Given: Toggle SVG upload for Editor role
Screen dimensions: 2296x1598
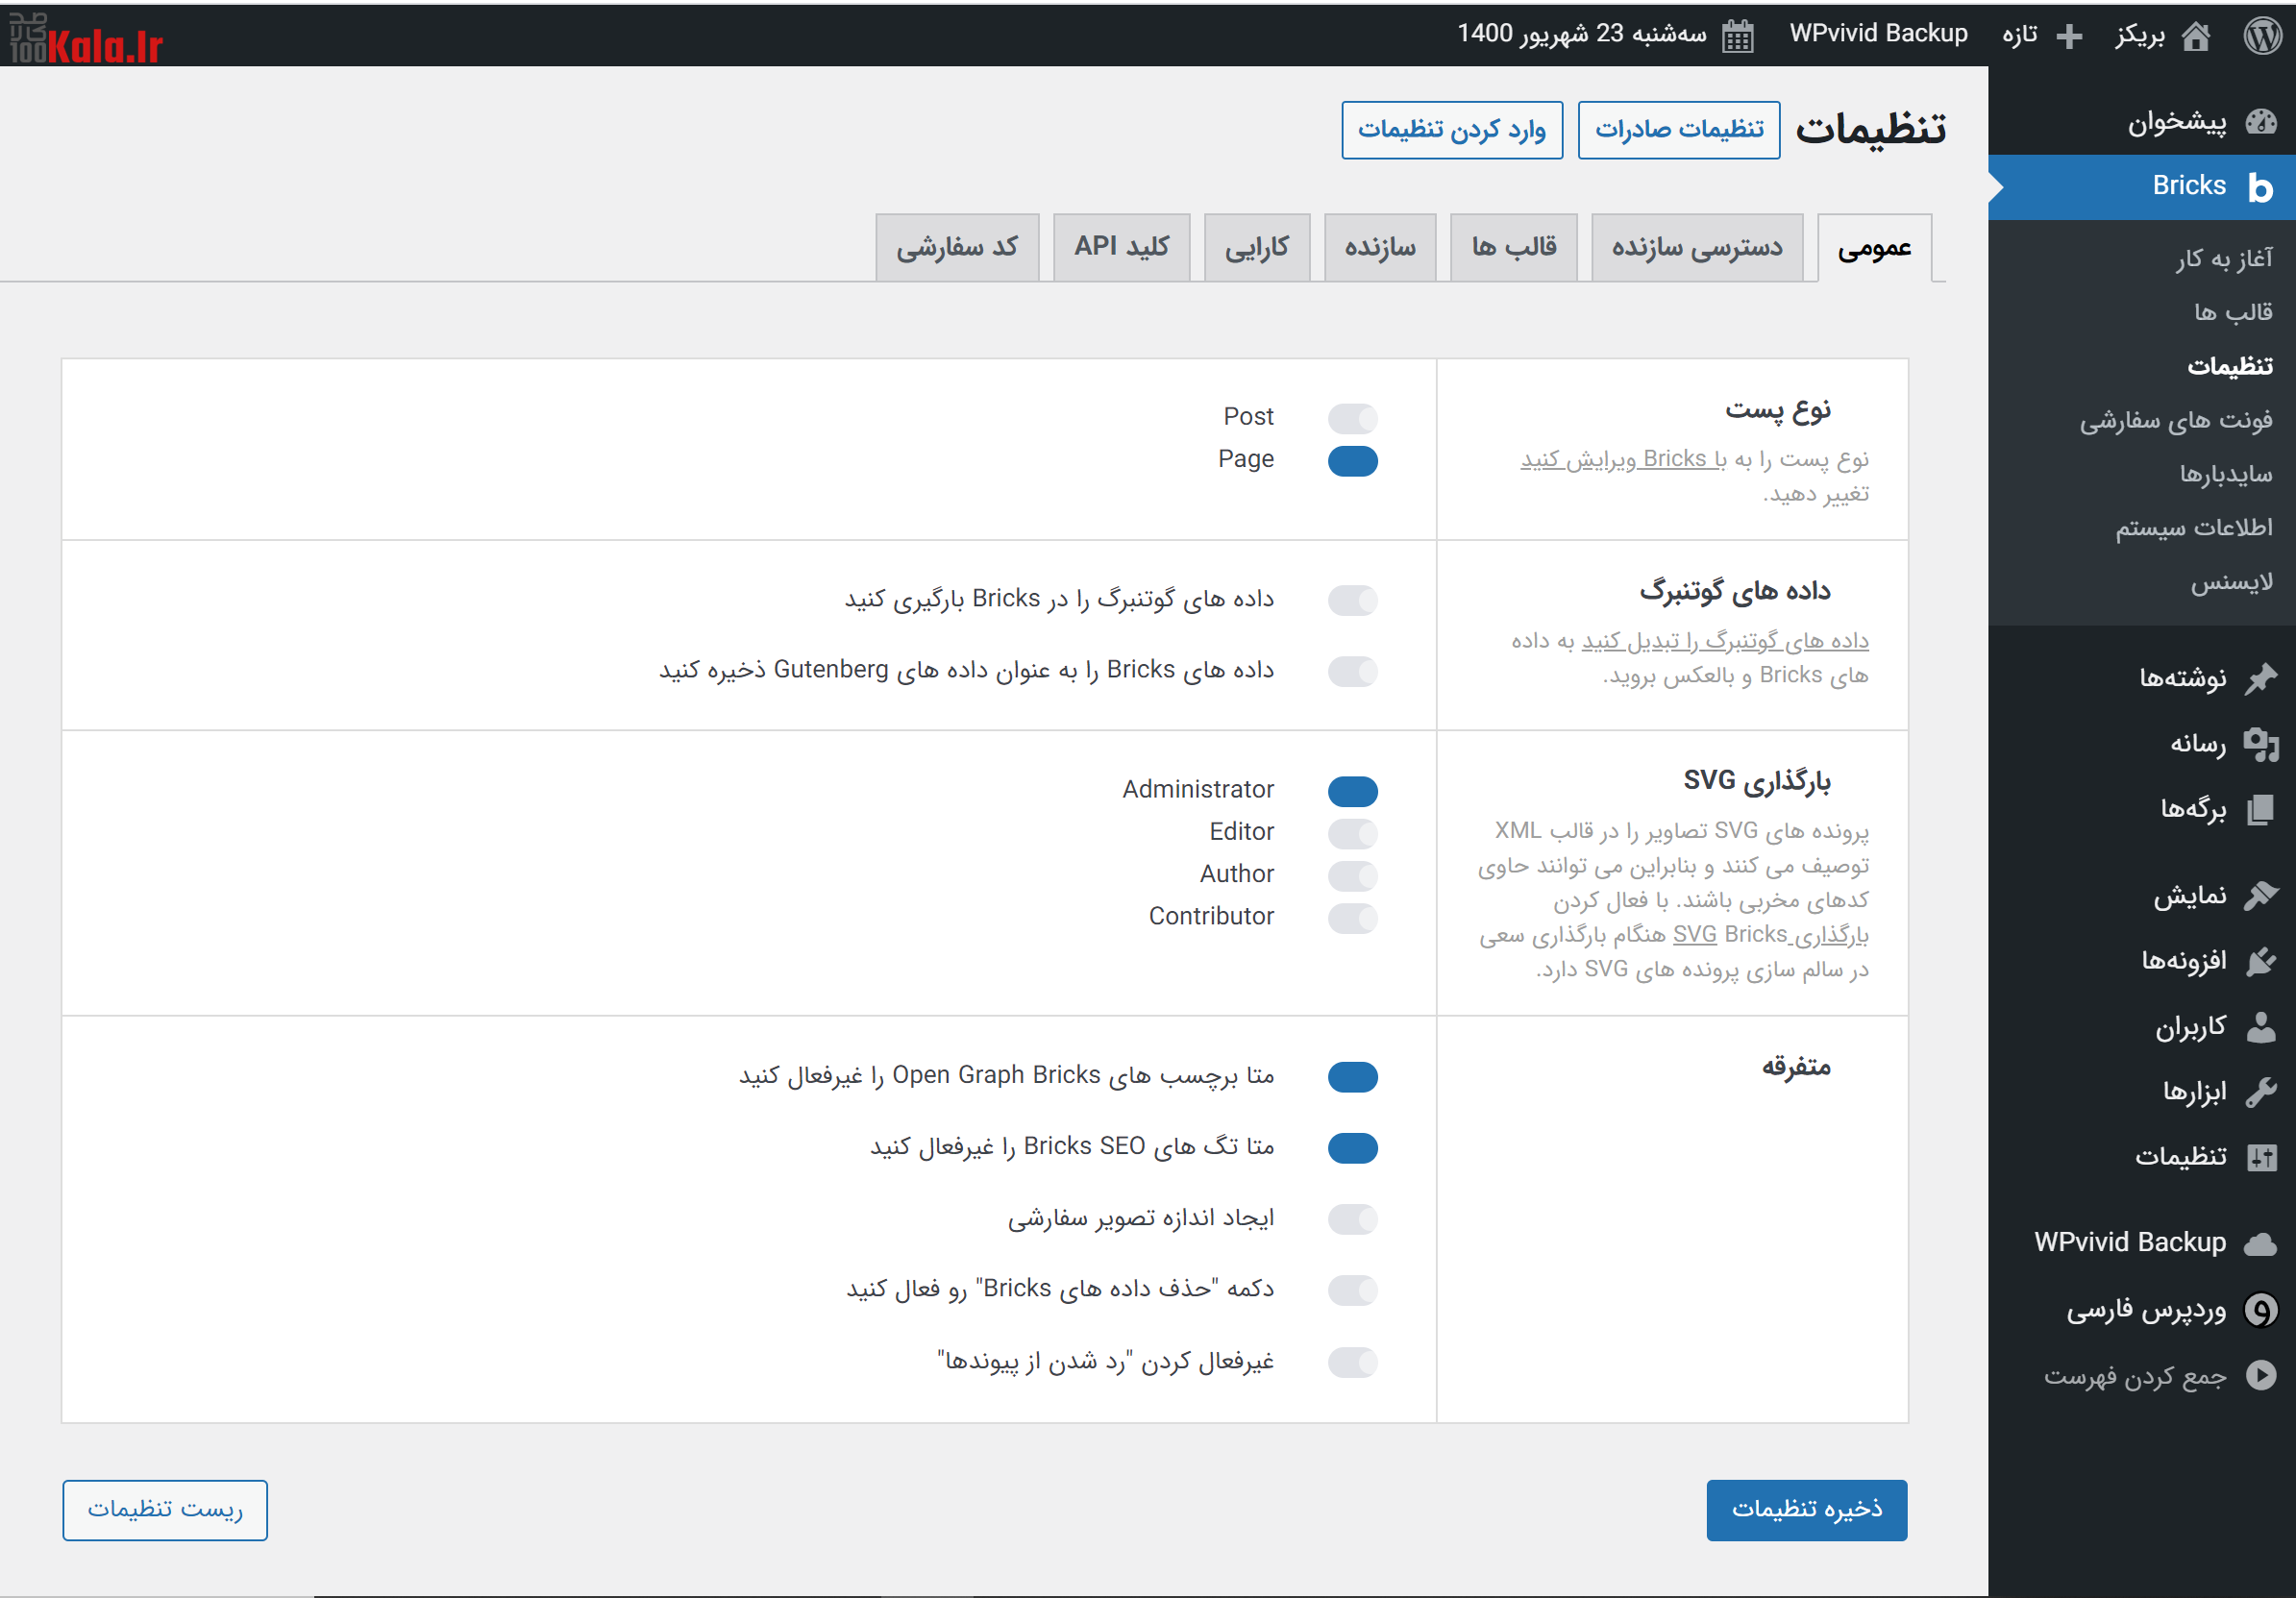Looking at the screenshot, I should [1352, 833].
